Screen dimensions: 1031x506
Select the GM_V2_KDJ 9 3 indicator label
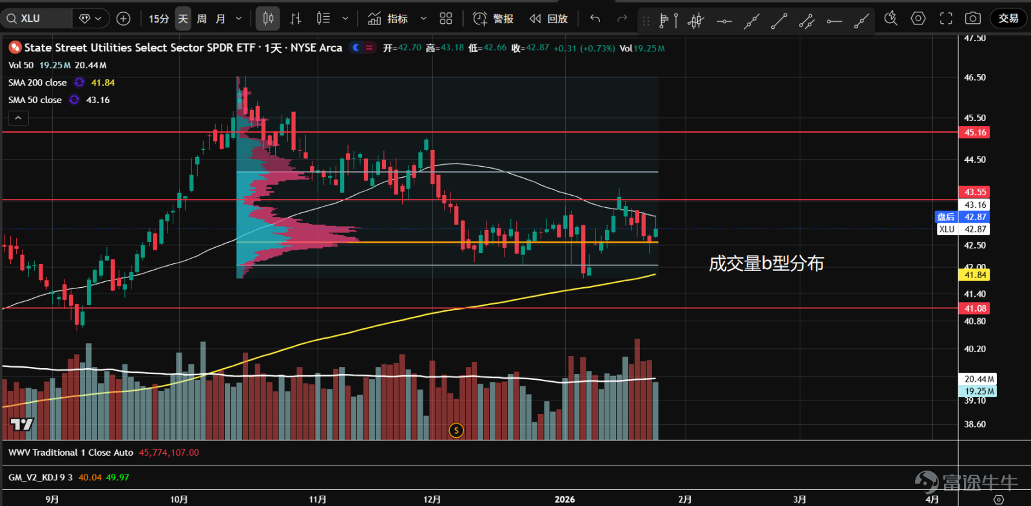40,478
